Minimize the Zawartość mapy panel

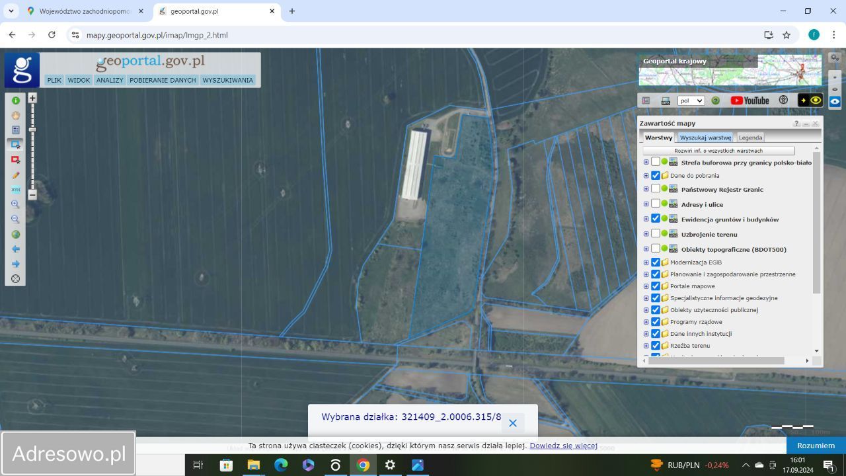(806, 124)
